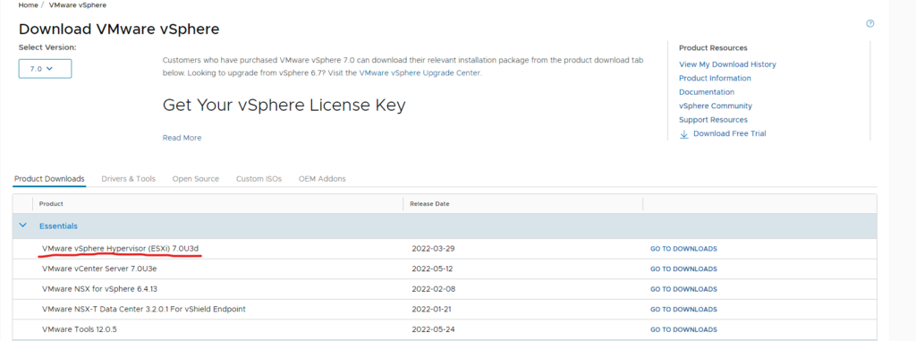The image size is (916, 341).
Task: Select the OEM Addons tab
Action: point(322,179)
